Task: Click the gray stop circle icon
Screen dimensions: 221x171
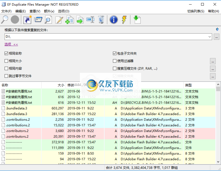Action: click(15, 19)
